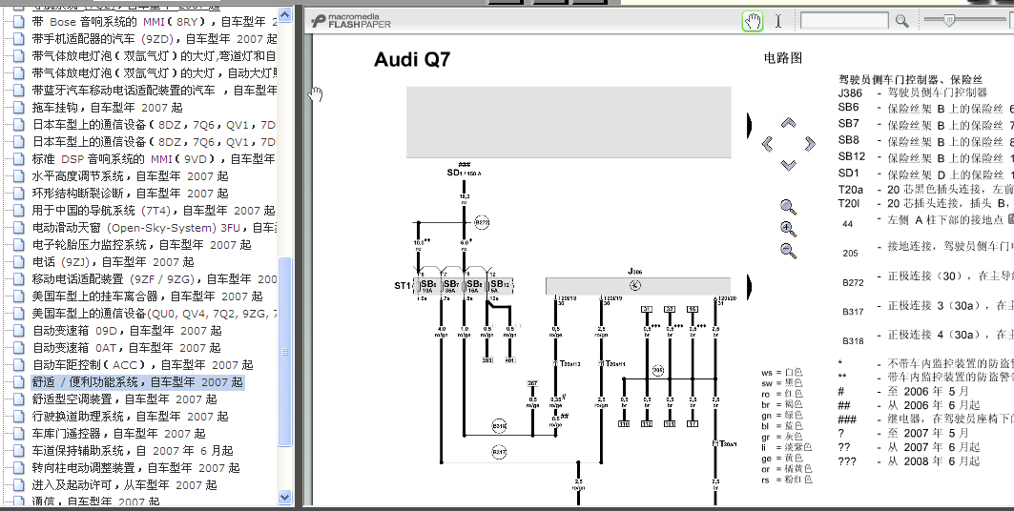This screenshot has width=1014, height=511.
Task: Click the page icon beside '拖车挂钩'
Action: coord(19,107)
